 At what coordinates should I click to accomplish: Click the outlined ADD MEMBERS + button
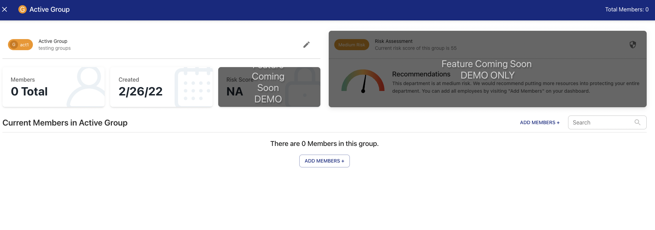(325, 161)
